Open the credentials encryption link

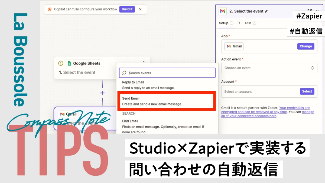click(x=294, y=107)
